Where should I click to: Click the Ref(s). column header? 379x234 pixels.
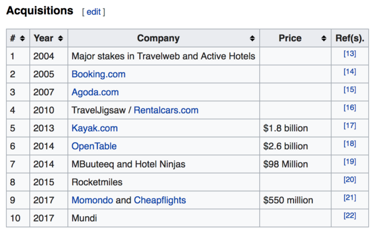[350, 38]
